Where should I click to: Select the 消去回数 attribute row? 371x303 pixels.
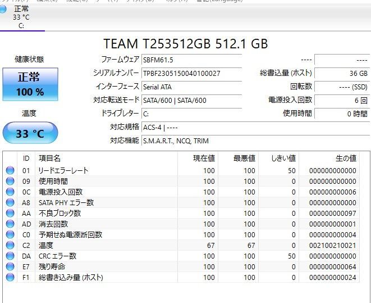(x=181, y=224)
